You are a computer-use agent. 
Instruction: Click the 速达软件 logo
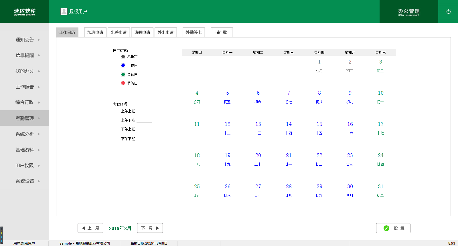click(x=25, y=12)
